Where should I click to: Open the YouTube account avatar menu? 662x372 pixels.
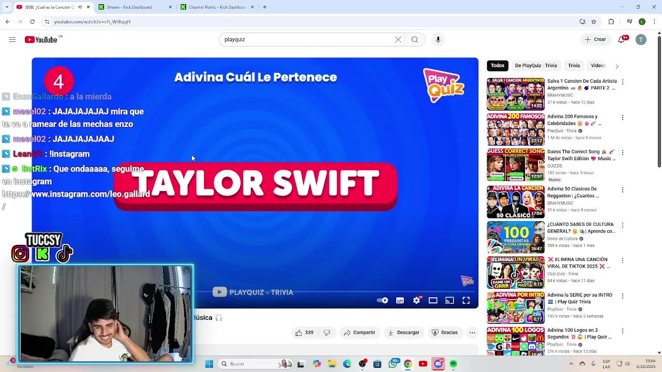(x=641, y=40)
